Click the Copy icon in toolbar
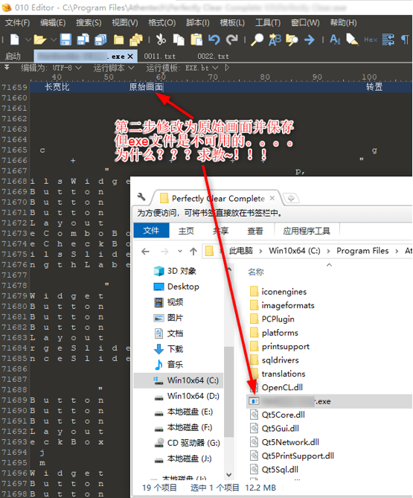Screen dimensions: 413x498 pos(179,39)
